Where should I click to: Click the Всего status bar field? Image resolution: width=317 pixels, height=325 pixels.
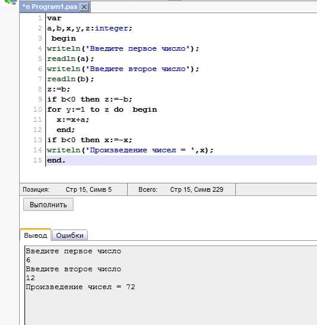point(181,189)
